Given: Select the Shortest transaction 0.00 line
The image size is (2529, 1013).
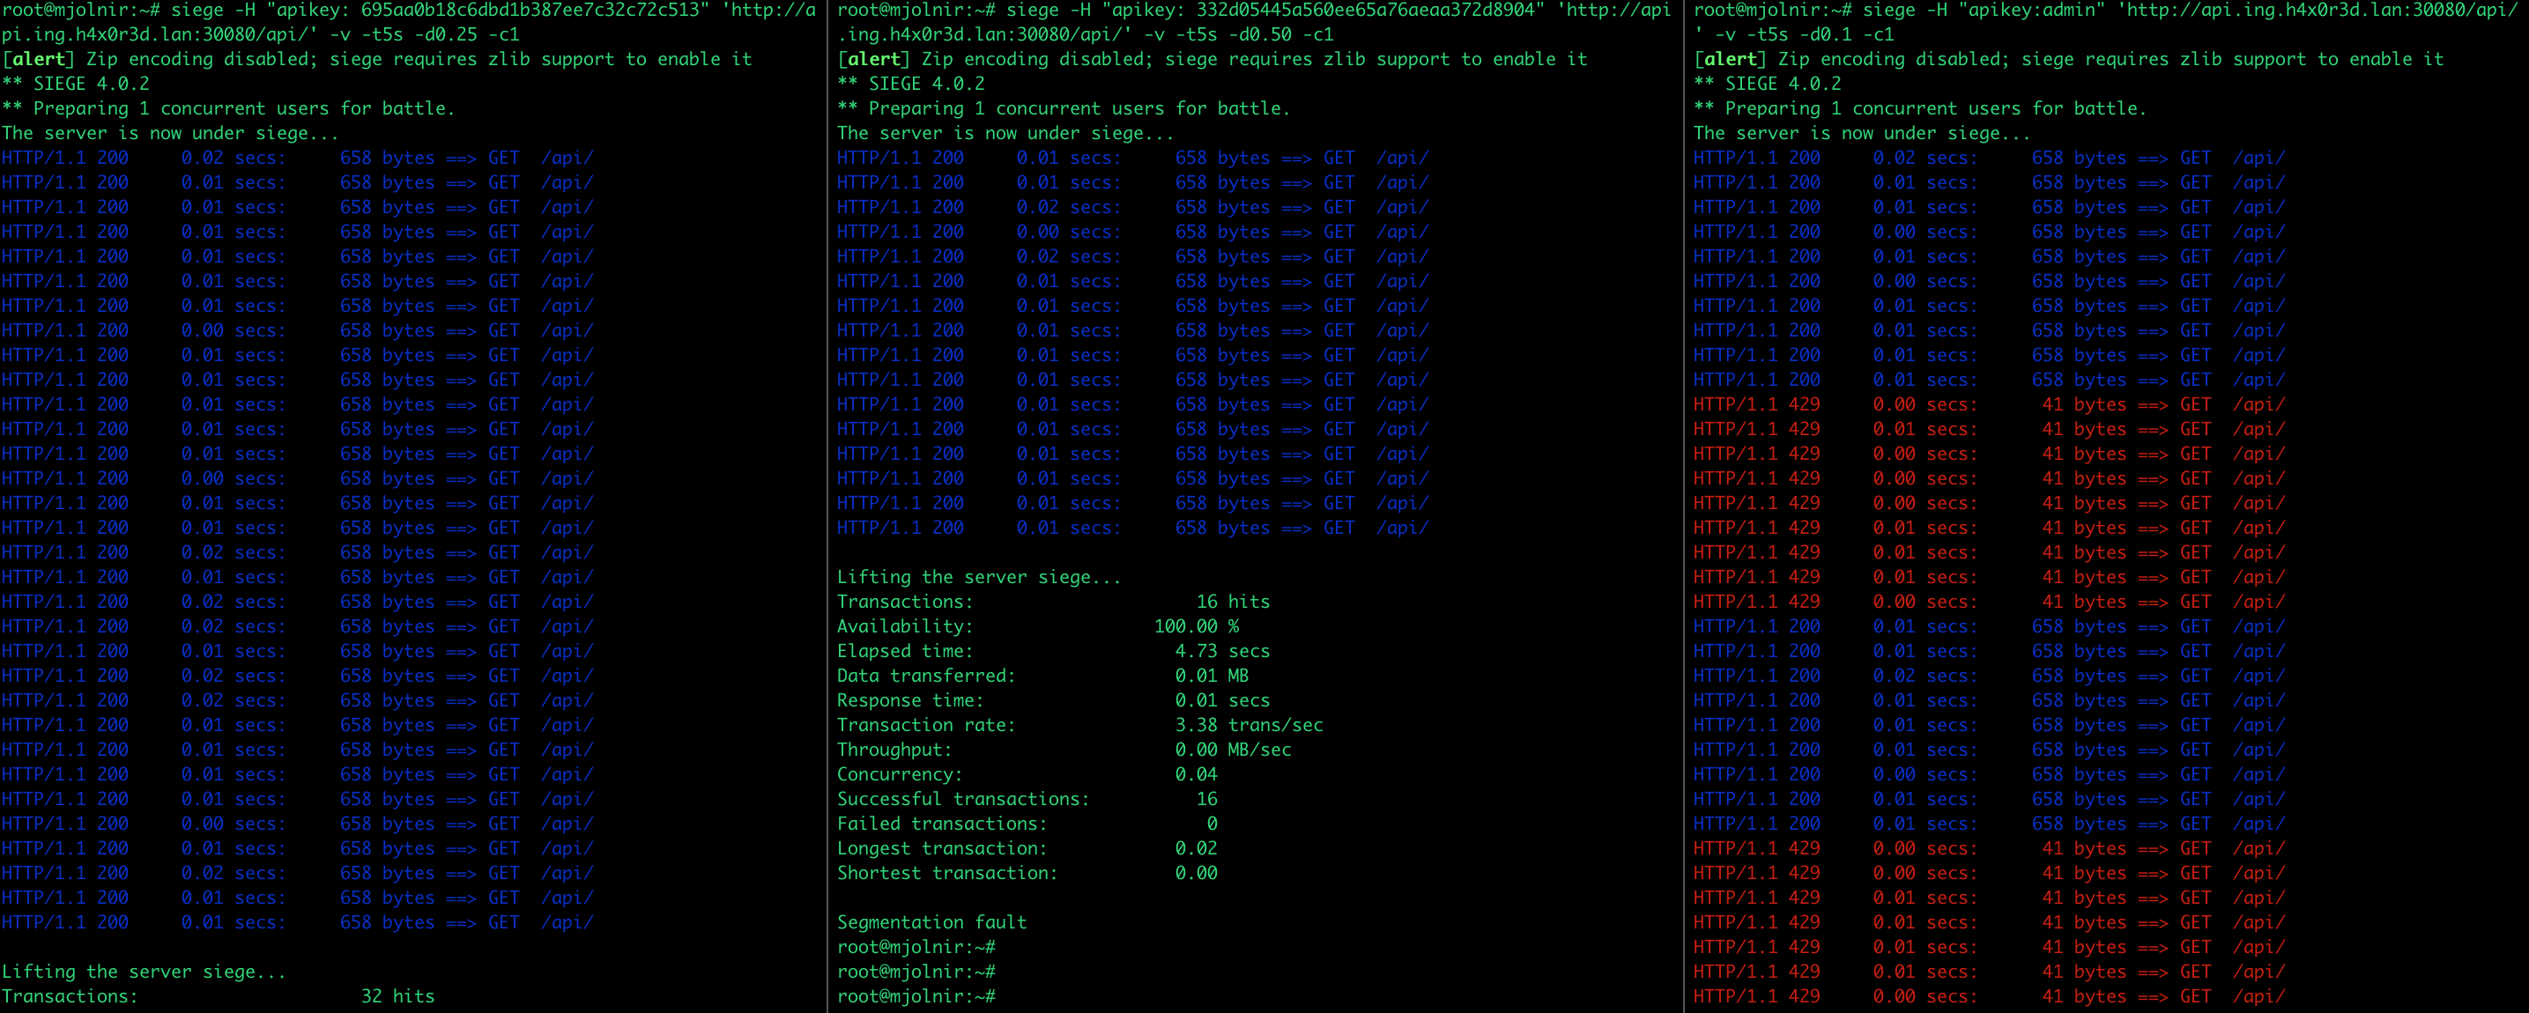Looking at the screenshot, I should (x=1027, y=873).
